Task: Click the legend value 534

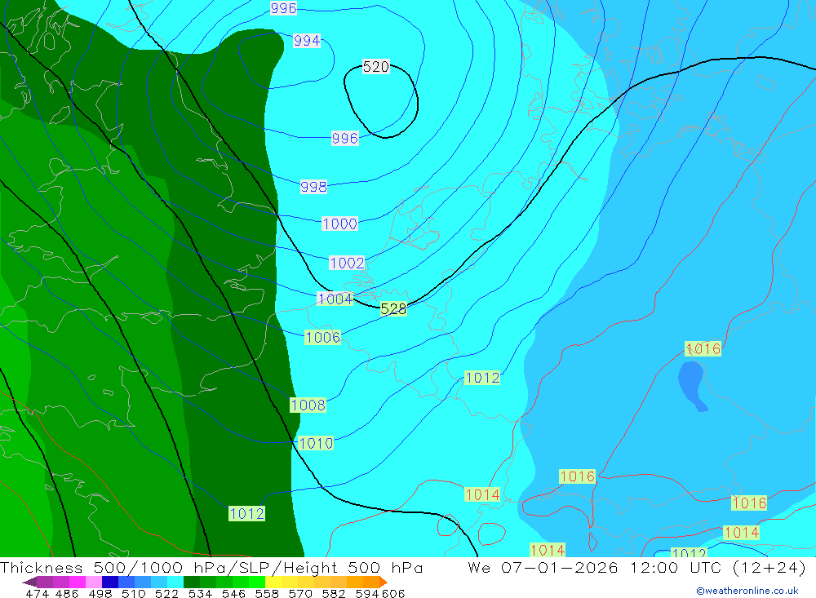Action: coord(201,593)
